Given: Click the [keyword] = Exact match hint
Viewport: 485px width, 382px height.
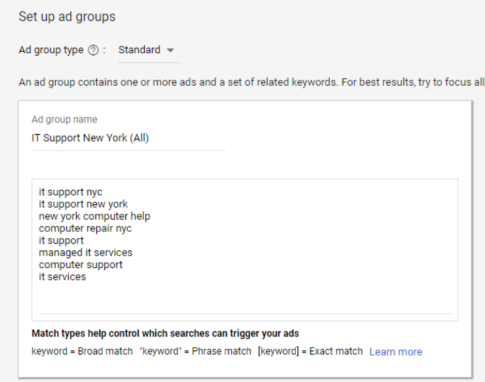Looking at the screenshot, I should pyautogui.click(x=310, y=352).
